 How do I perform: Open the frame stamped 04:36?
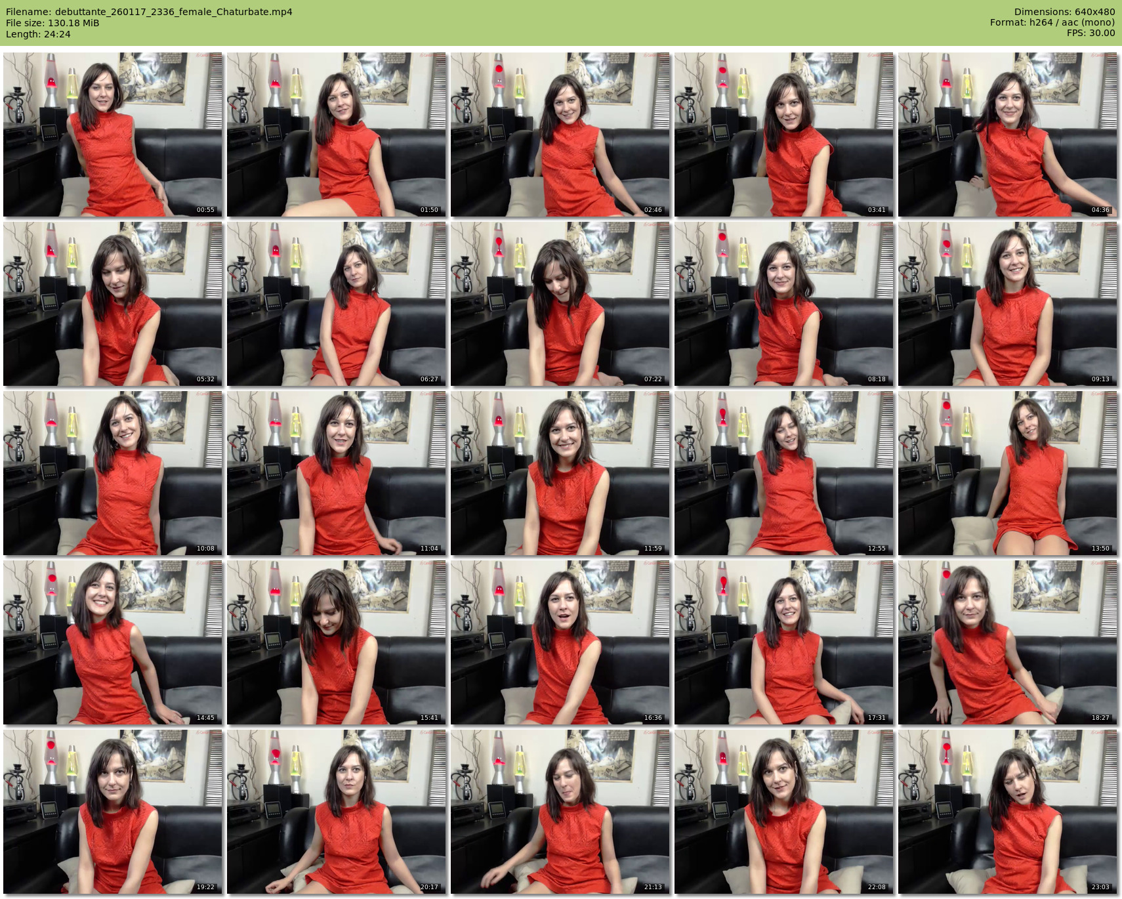1008,135
